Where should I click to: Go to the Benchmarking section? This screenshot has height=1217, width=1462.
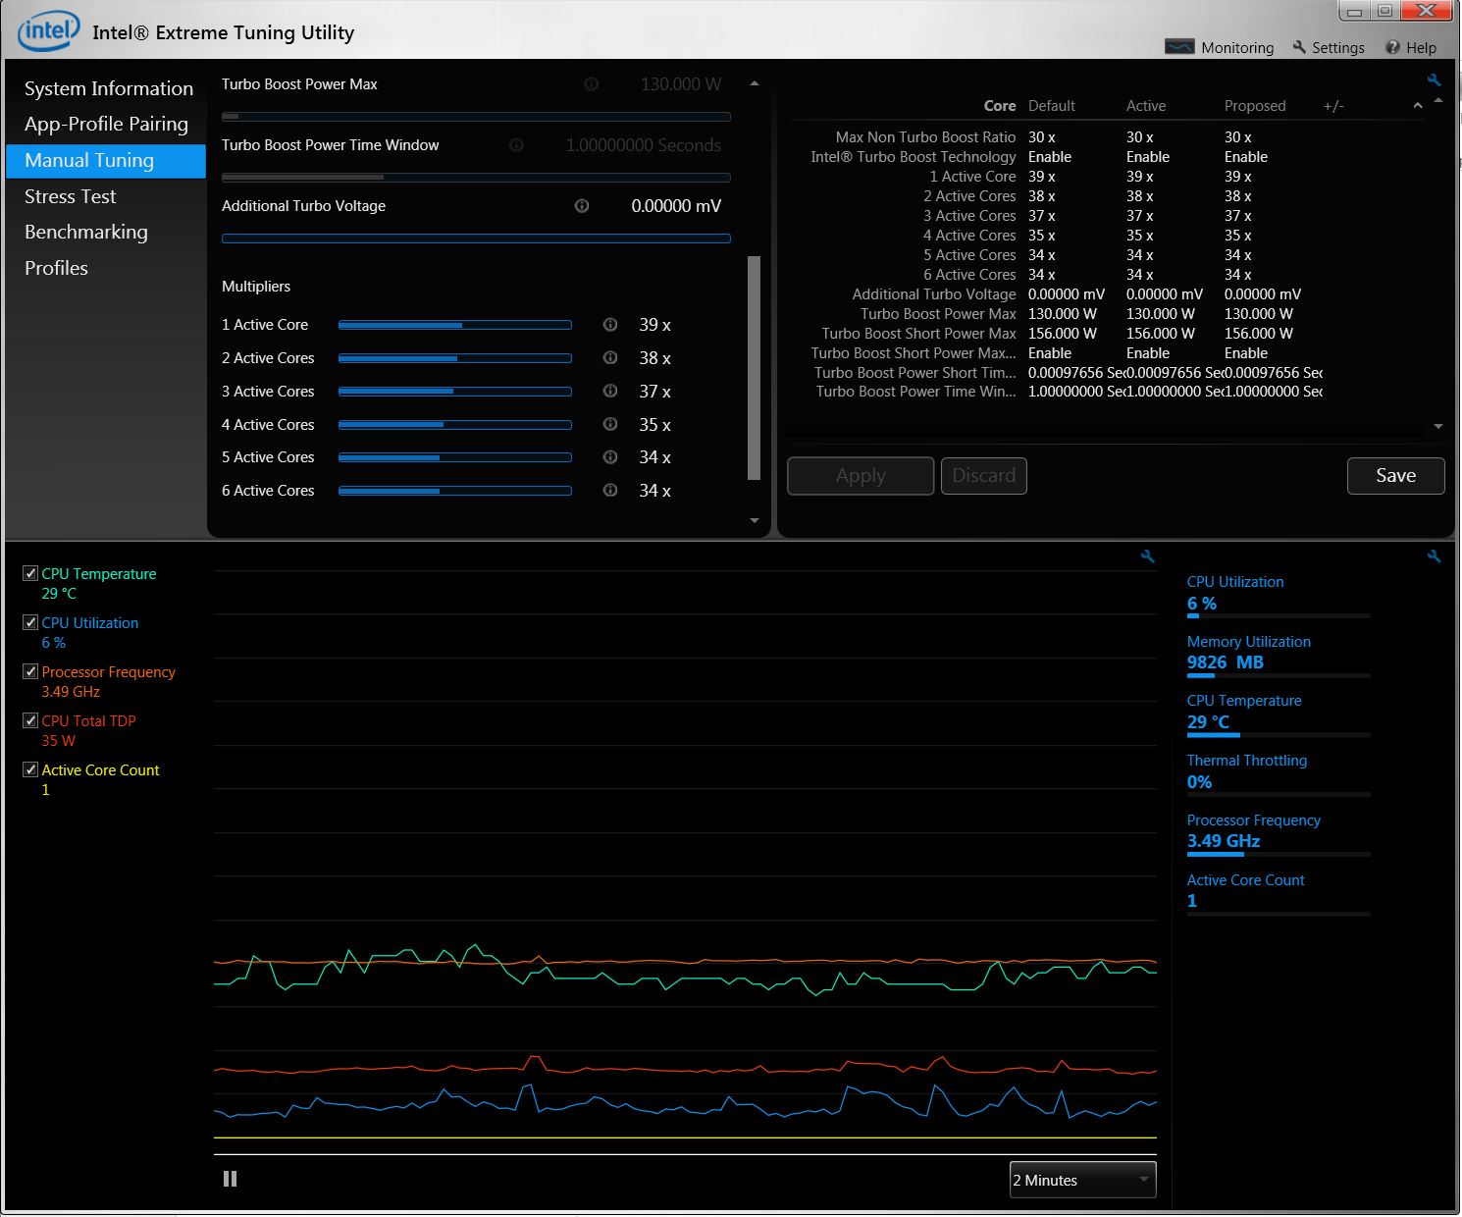(x=85, y=232)
